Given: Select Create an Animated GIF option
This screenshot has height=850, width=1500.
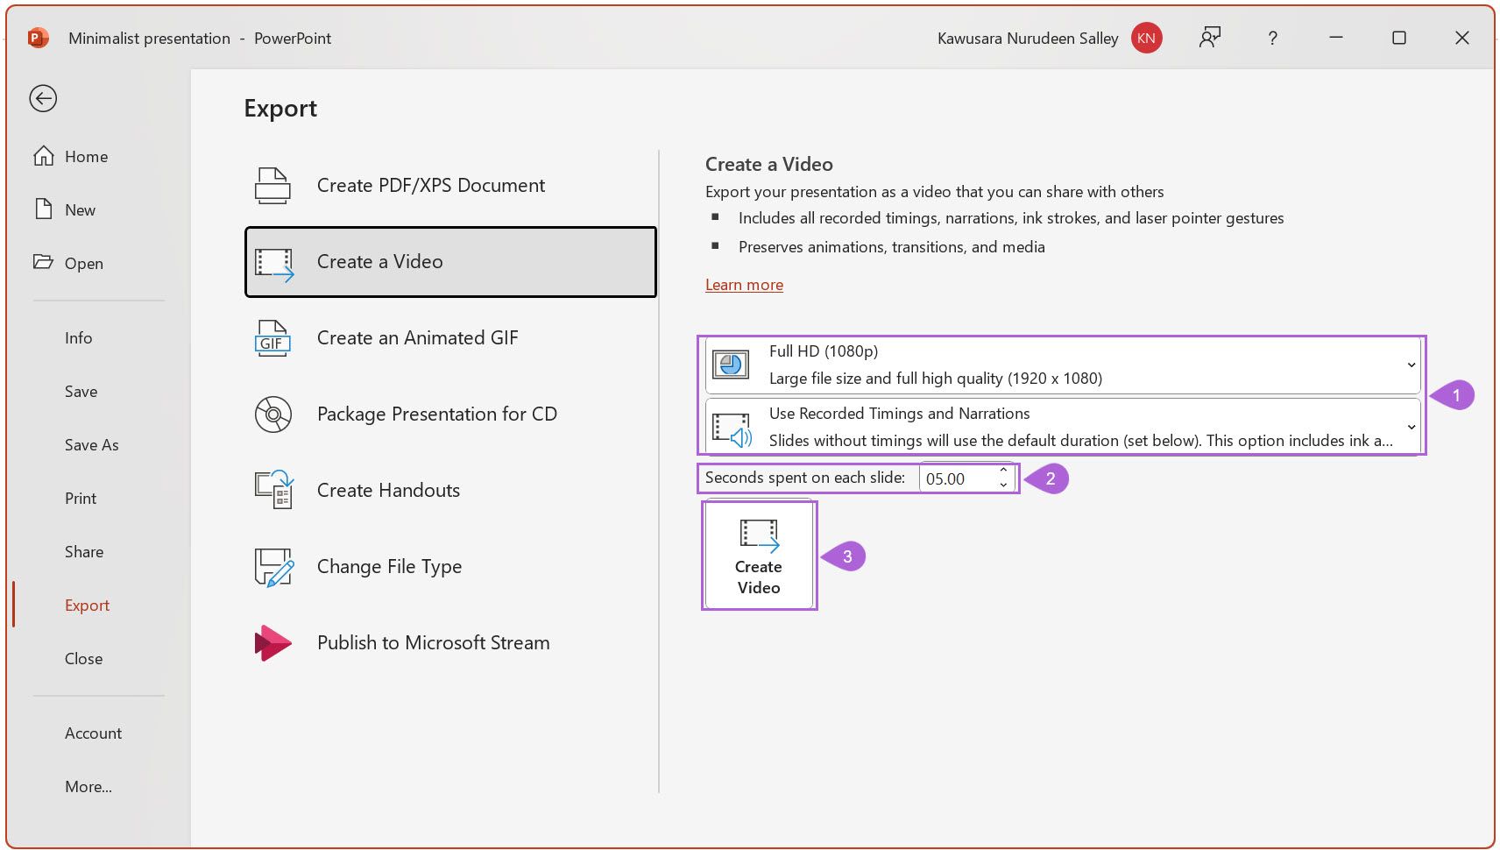Looking at the screenshot, I should click(x=450, y=338).
